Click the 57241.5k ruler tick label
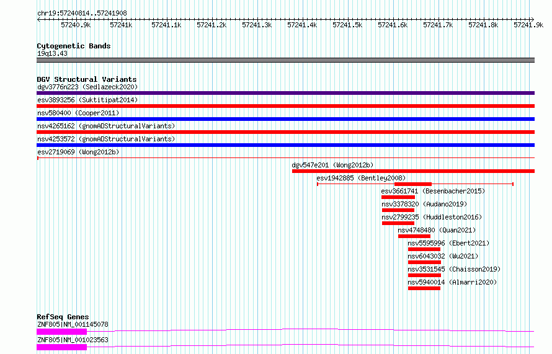Image resolution: width=552 pixels, height=354 pixels. (347, 25)
